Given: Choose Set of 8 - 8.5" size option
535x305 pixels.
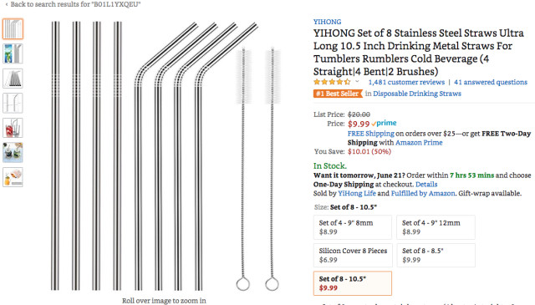Looking at the screenshot, I should point(436,255).
